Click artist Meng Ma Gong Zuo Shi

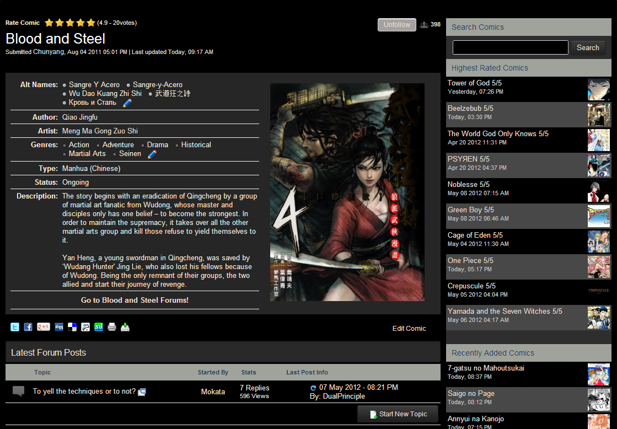coord(100,131)
